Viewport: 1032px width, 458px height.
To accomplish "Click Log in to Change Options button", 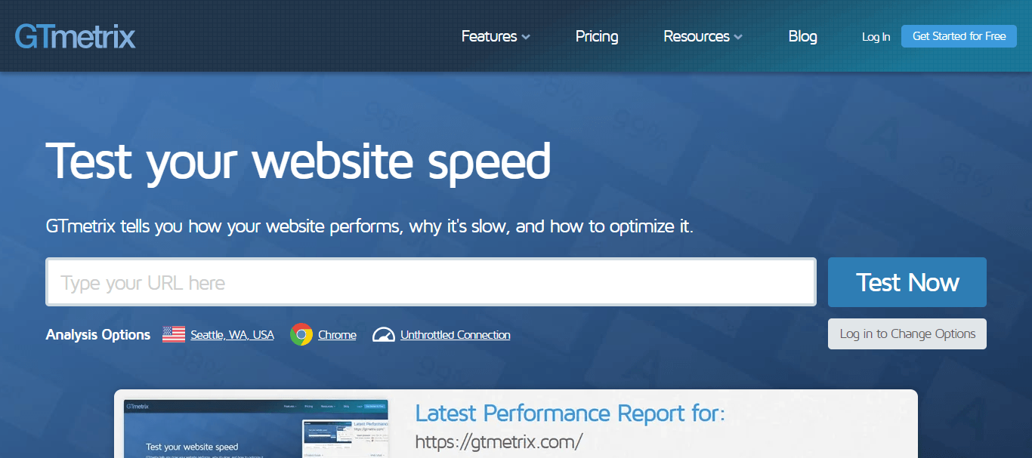I will coord(907,334).
